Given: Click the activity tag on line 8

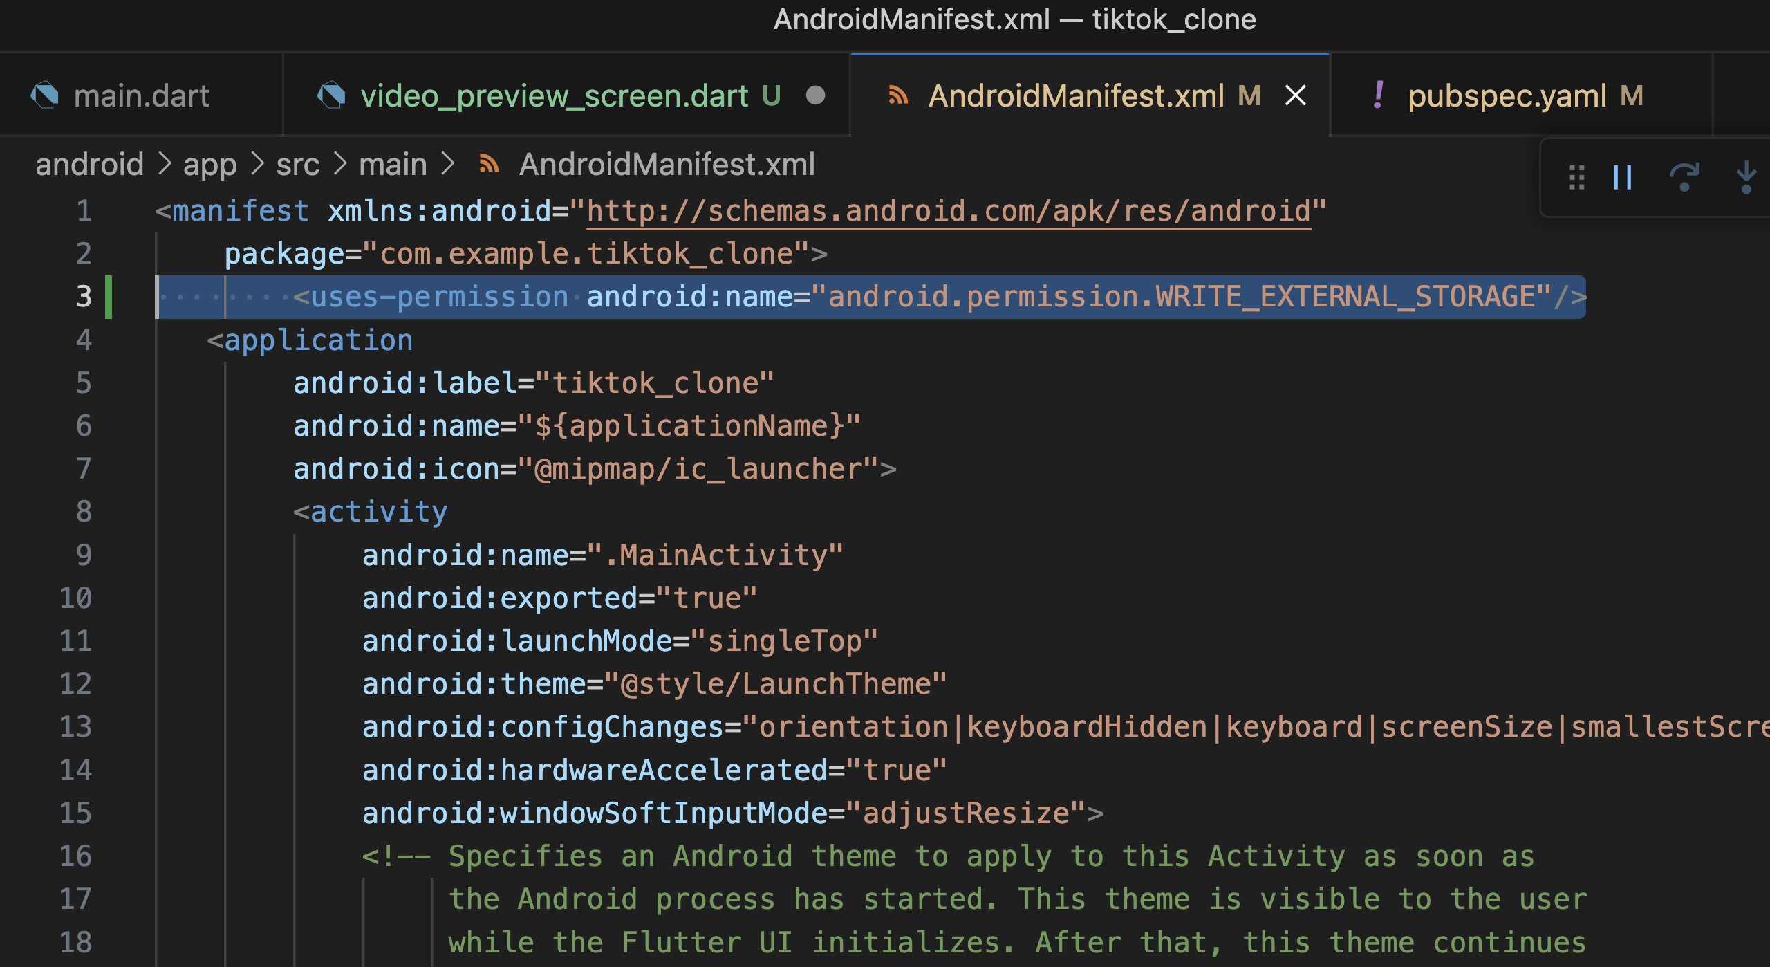Looking at the screenshot, I should 379,512.
